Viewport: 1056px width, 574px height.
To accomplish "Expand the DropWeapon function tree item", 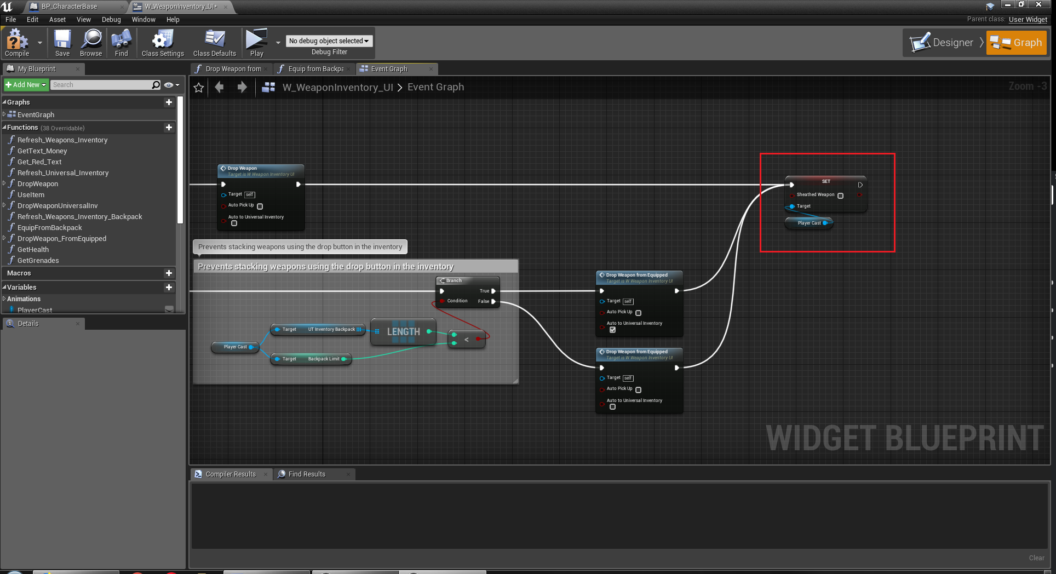I will [4, 184].
